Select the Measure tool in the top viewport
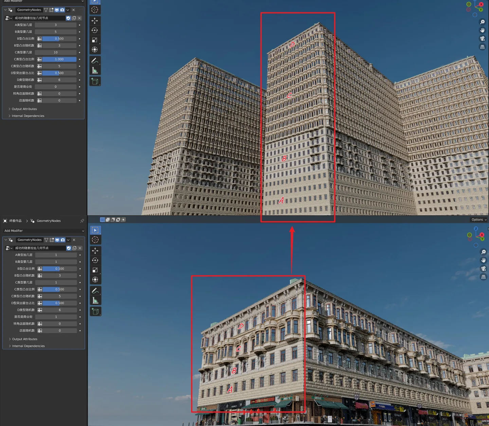The image size is (489, 426). click(x=95, y=70)
